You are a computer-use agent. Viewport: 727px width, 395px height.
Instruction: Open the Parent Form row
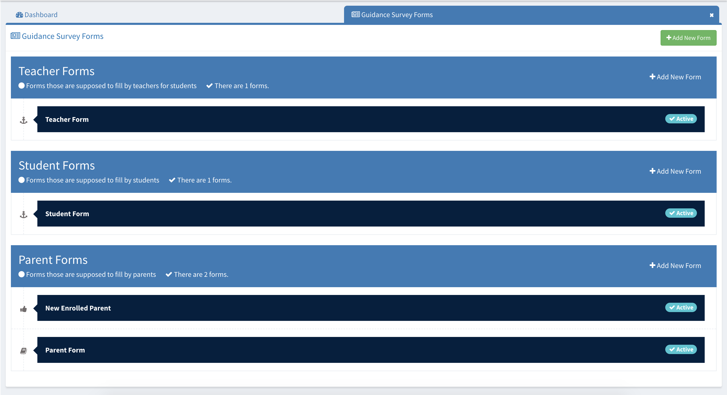371,350
